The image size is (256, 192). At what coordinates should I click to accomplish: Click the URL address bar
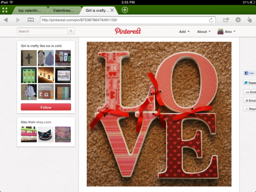[128, 20]
